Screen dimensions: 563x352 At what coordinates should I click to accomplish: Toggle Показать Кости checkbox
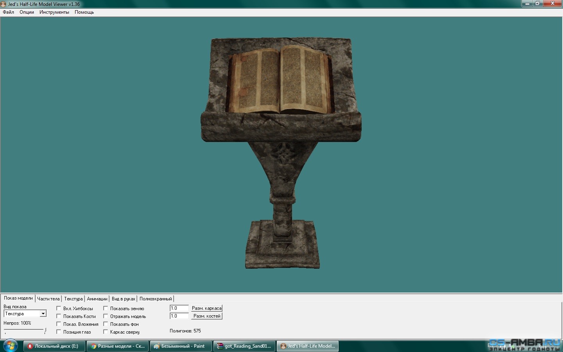click(x=59, y=316)
